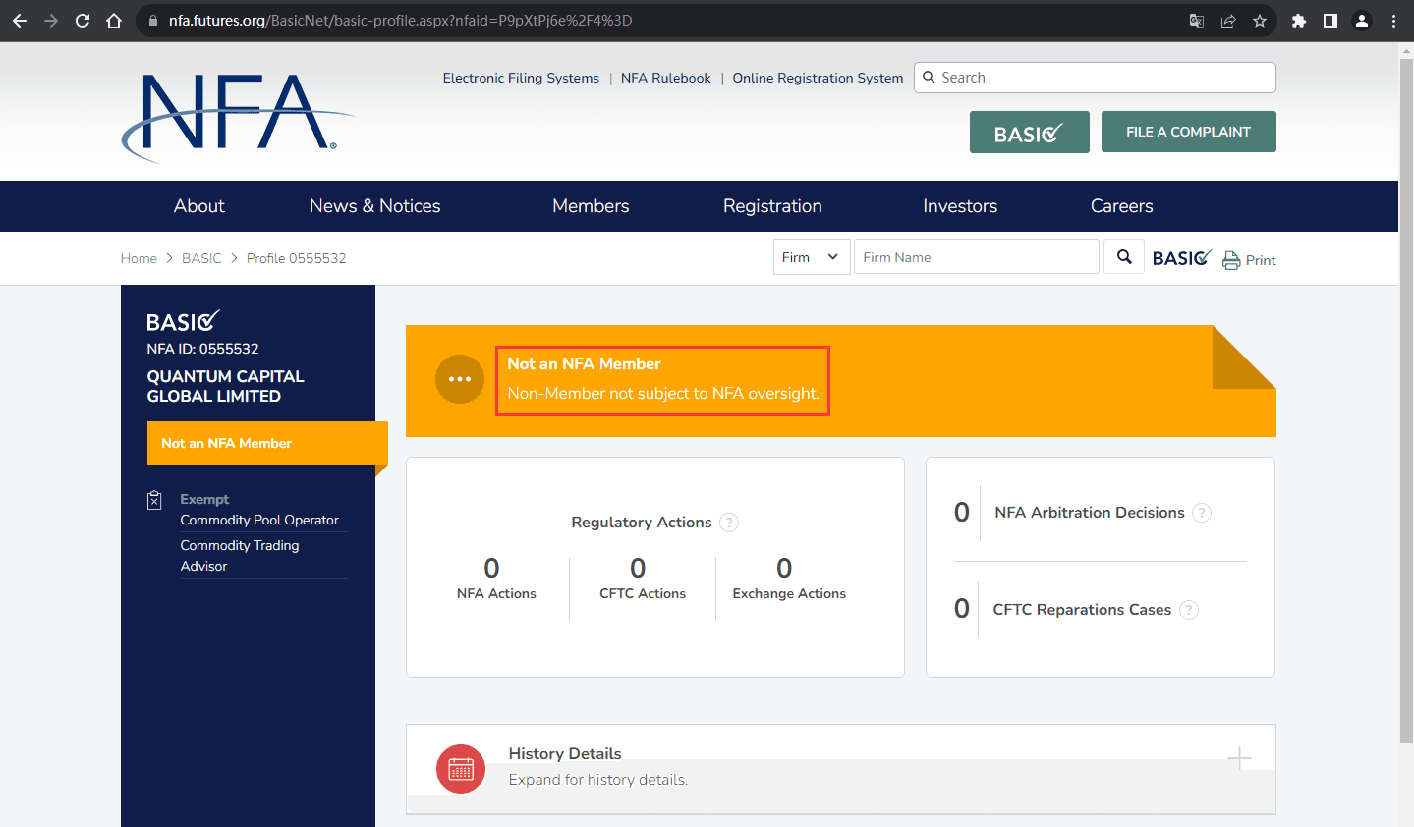Click the Home breadcrumb link
Viewport: 1414px width, 827px height.
tap(139, 258)
